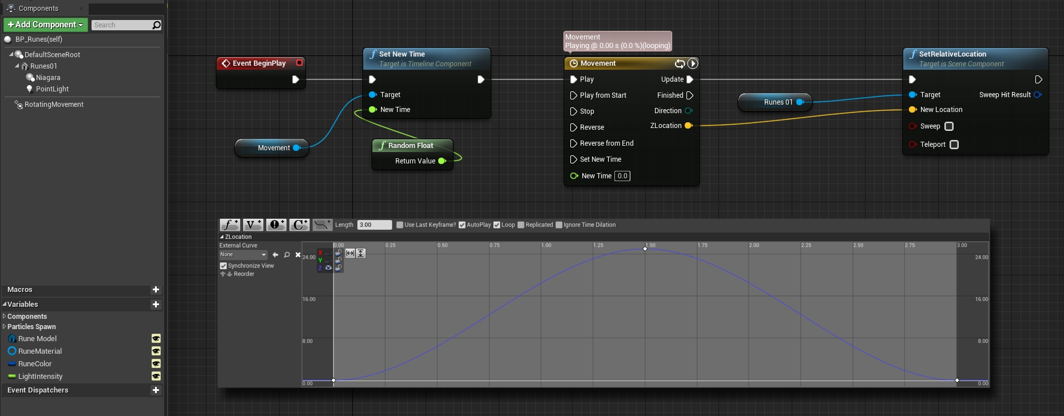
Task: Toggle RuneColor variable visibility eye
Action: [x=156, y=363]
